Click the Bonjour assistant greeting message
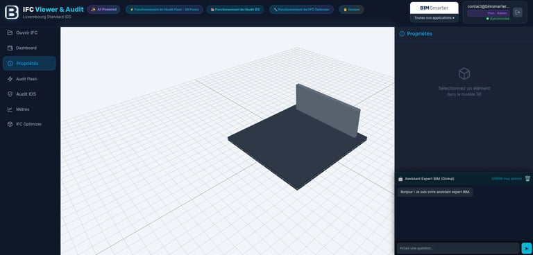This screenshot has height=255, width=533. coord(435,192)
